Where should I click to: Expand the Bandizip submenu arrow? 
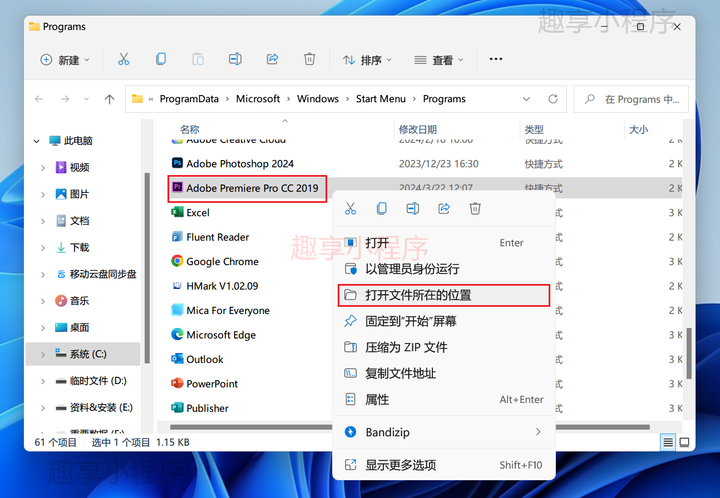[x=538, y=432]
